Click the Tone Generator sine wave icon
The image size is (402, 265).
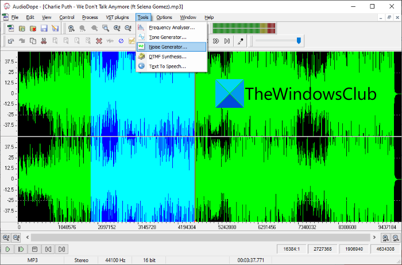[141, 37]
